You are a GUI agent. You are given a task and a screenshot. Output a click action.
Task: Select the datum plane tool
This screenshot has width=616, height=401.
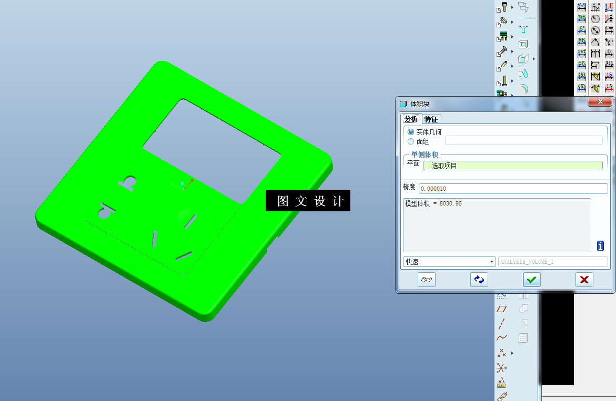pos(502,309)
